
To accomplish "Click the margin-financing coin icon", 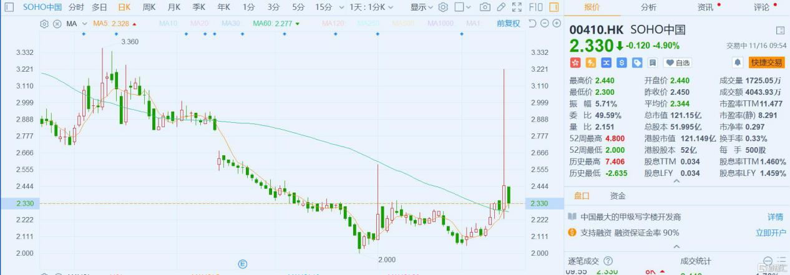I will coord(572,233).
